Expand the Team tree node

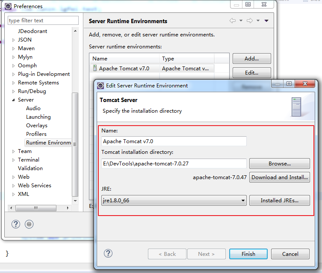tap(13, 152)
